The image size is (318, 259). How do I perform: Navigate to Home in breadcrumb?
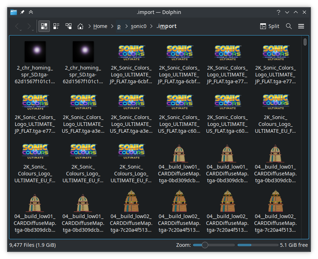(100, 26)
